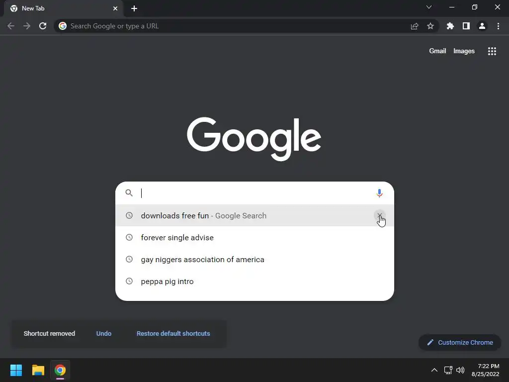Select suggestion forever single advise
Screen dimensions: 509x382
point(255,237)
